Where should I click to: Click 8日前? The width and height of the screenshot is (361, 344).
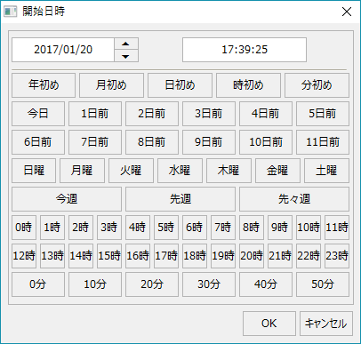(x=152, y=142)
